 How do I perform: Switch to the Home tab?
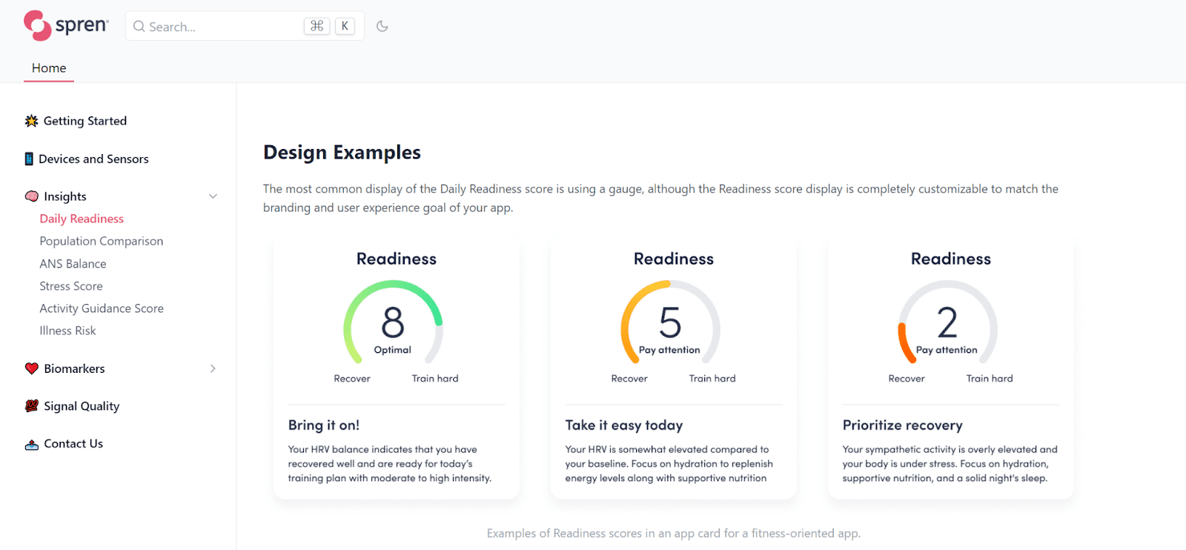point(48,67)
